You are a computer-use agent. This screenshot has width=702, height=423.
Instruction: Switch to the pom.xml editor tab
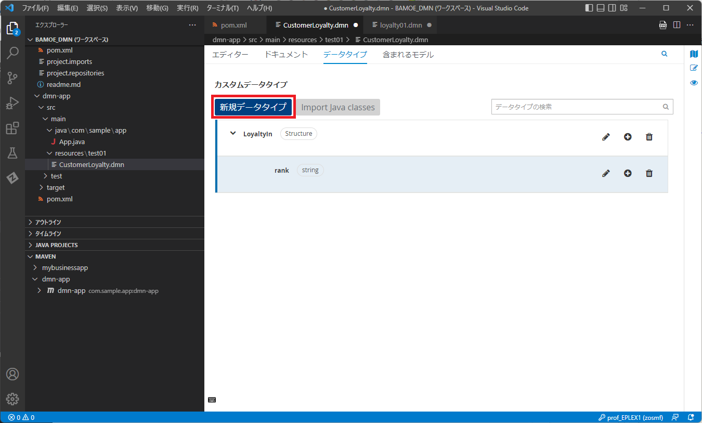click(x=235, y=25)
